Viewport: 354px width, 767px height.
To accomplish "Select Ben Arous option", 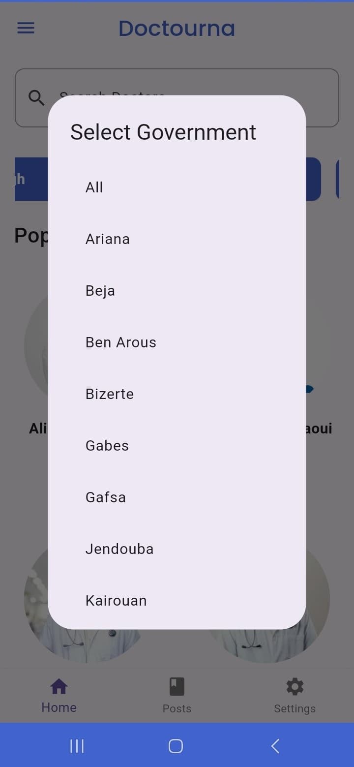I will (x=177, y=342).
